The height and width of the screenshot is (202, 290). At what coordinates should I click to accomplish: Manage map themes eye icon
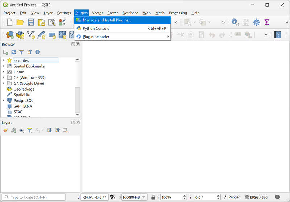click(x=22, y=131)
